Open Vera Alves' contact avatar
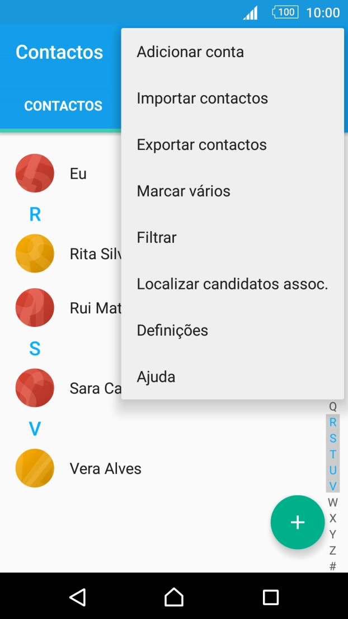 35,468
